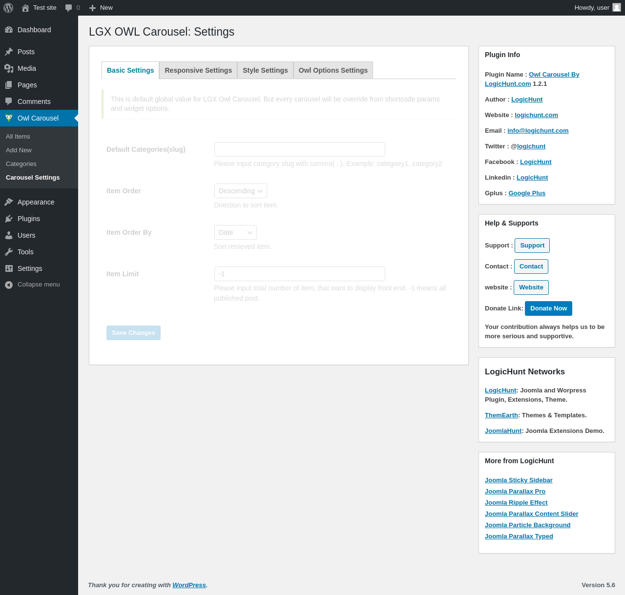Image resolution: width=625 pixels, height=595 pixels.
Task: Click the Media library icon
Action: coord(9,68)
